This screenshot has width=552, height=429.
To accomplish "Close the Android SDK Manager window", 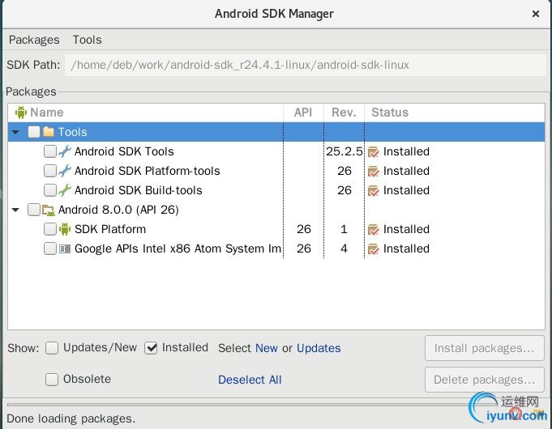I will point(536,14).
